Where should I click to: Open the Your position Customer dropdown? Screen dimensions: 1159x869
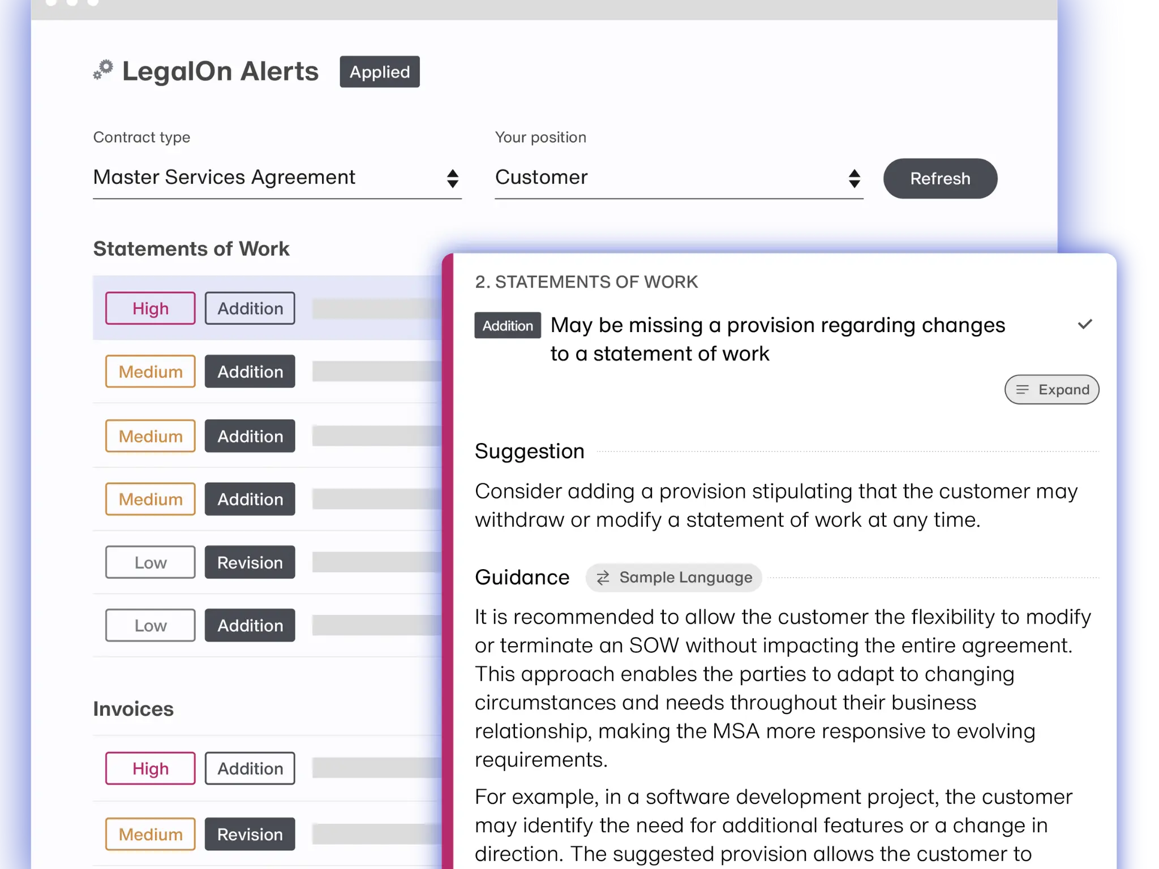[x=679, y=178]
